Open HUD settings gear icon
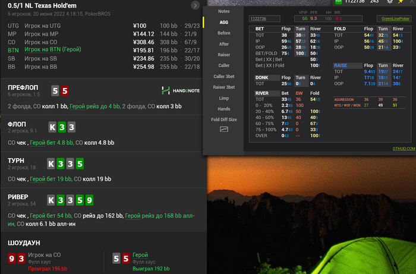 [x=389, y=2]
